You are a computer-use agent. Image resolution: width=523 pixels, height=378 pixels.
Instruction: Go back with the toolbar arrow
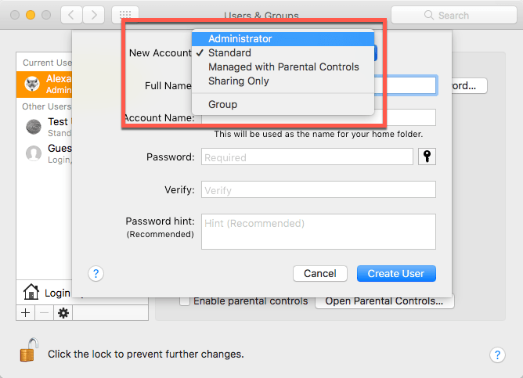(x=70, y=15)
